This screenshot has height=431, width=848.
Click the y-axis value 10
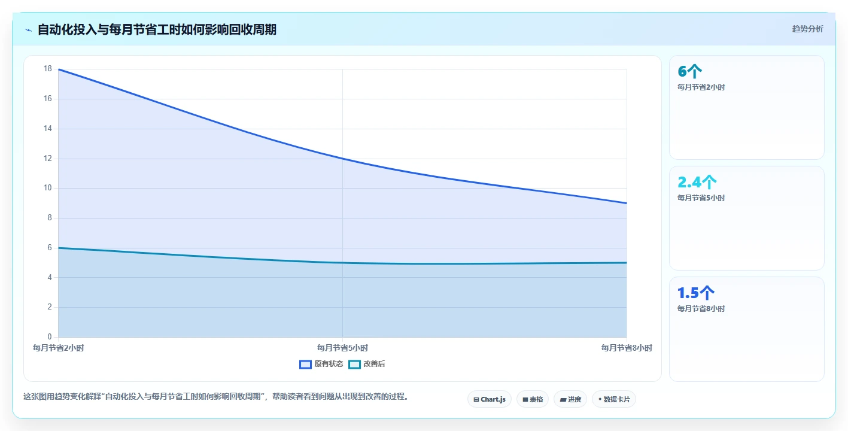click(48, 188)
